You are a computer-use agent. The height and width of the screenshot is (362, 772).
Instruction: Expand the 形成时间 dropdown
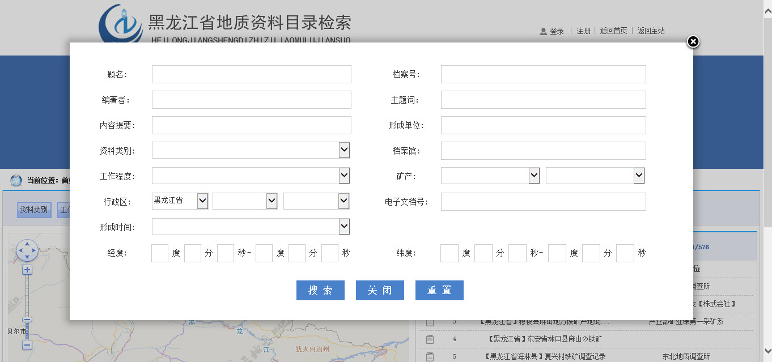click(344, 227)
